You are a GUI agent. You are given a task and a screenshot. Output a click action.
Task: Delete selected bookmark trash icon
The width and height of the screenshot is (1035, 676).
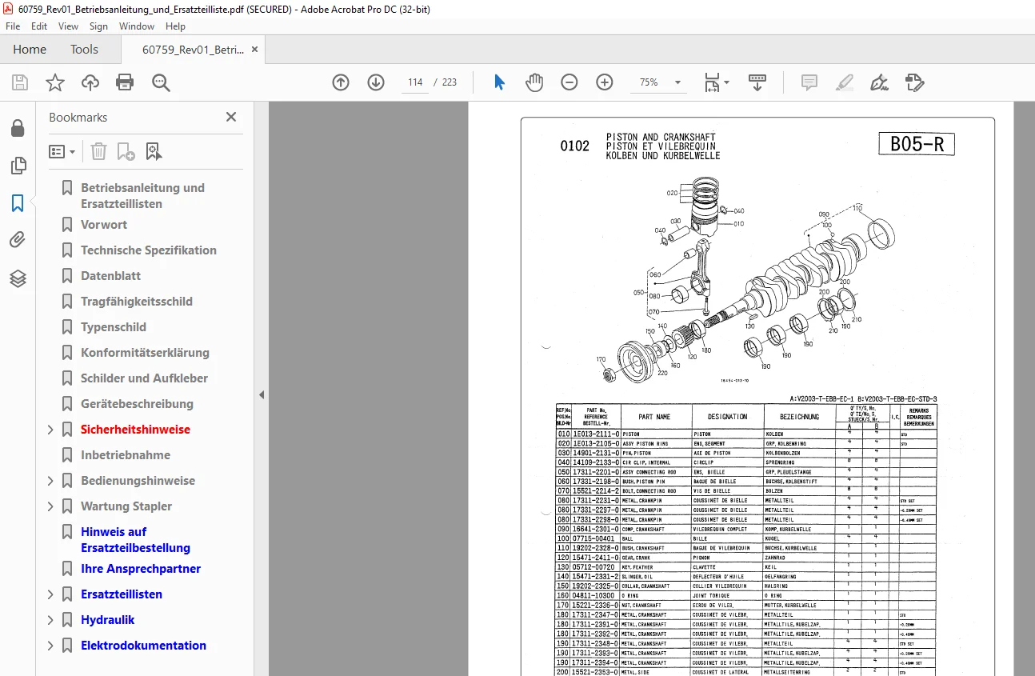click(x=98, y=151)
